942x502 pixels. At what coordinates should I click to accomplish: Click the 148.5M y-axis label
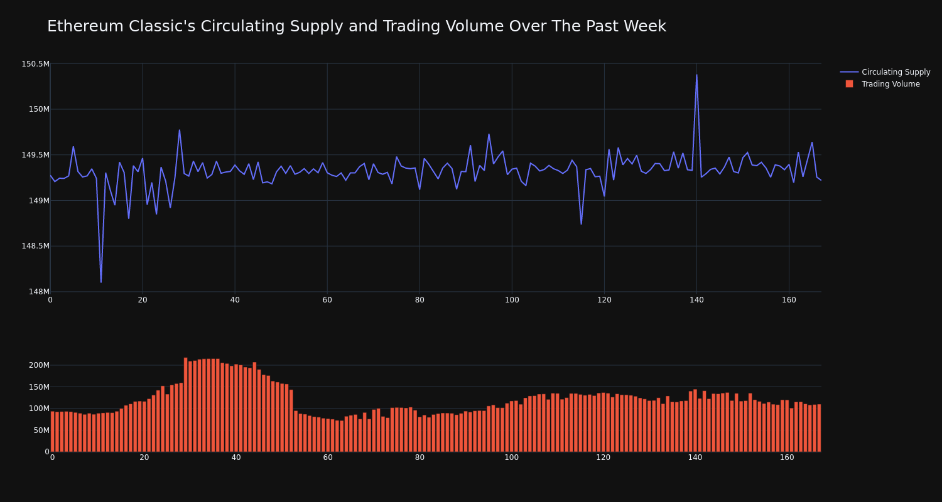tap(35, 246)
